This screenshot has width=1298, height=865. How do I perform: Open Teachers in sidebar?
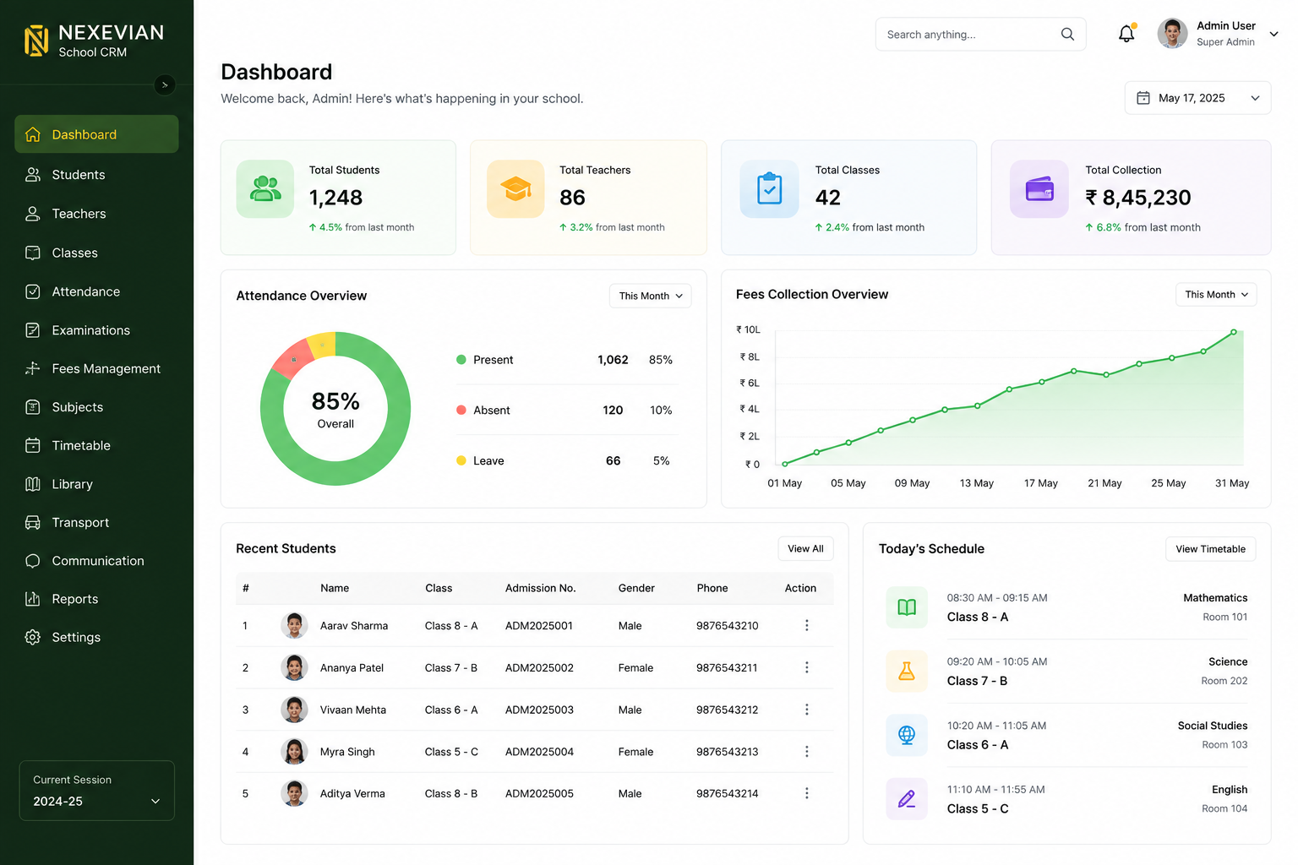point(96,214)
